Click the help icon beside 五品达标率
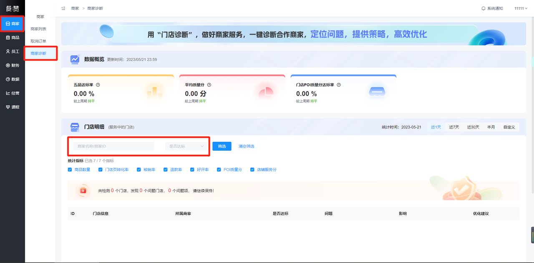The height and width of the screenshot is (263, 534). click(98, 85)
